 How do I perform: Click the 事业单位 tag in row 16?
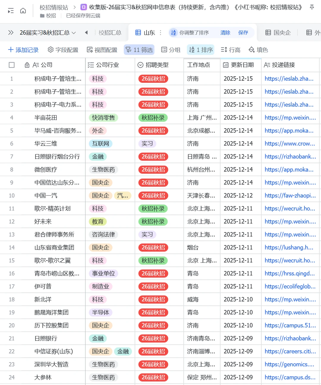[103, 274]
